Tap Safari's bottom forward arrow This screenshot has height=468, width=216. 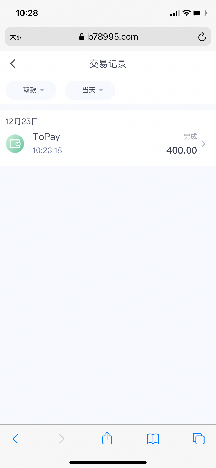(x=62, y=439)
